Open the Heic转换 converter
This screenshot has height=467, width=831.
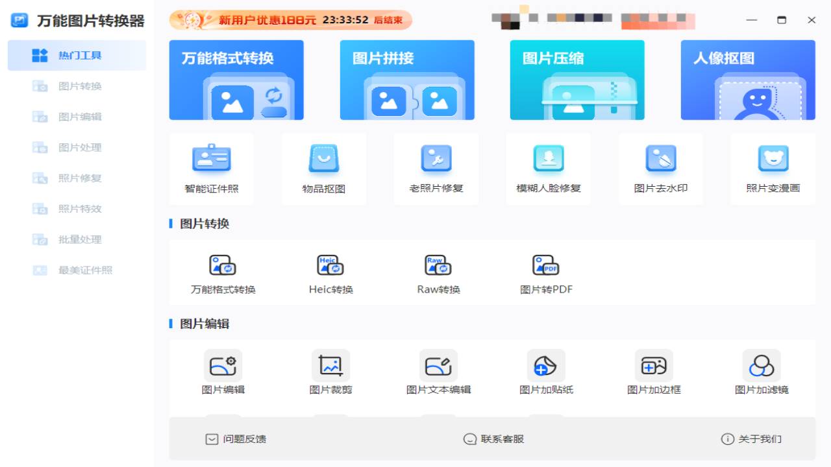(x=330, y=272)
